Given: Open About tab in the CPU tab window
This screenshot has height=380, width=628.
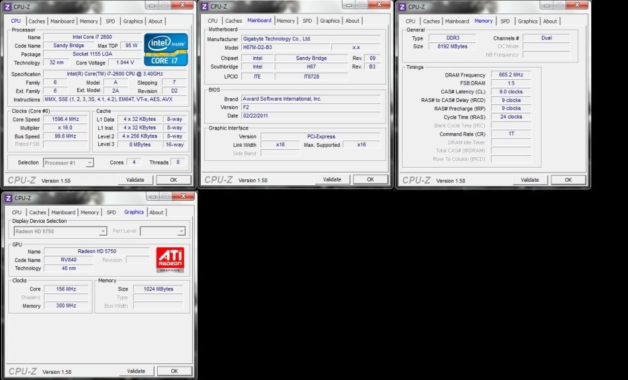Looking at the screenshot, I should (155, 21).
